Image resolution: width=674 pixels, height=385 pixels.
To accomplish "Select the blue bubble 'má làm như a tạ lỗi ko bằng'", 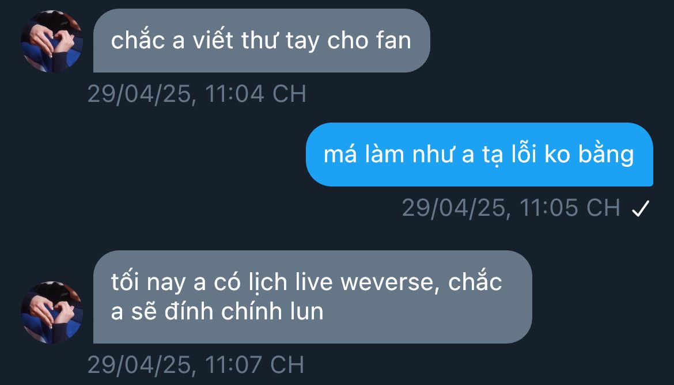I will [x=479, y=154].
